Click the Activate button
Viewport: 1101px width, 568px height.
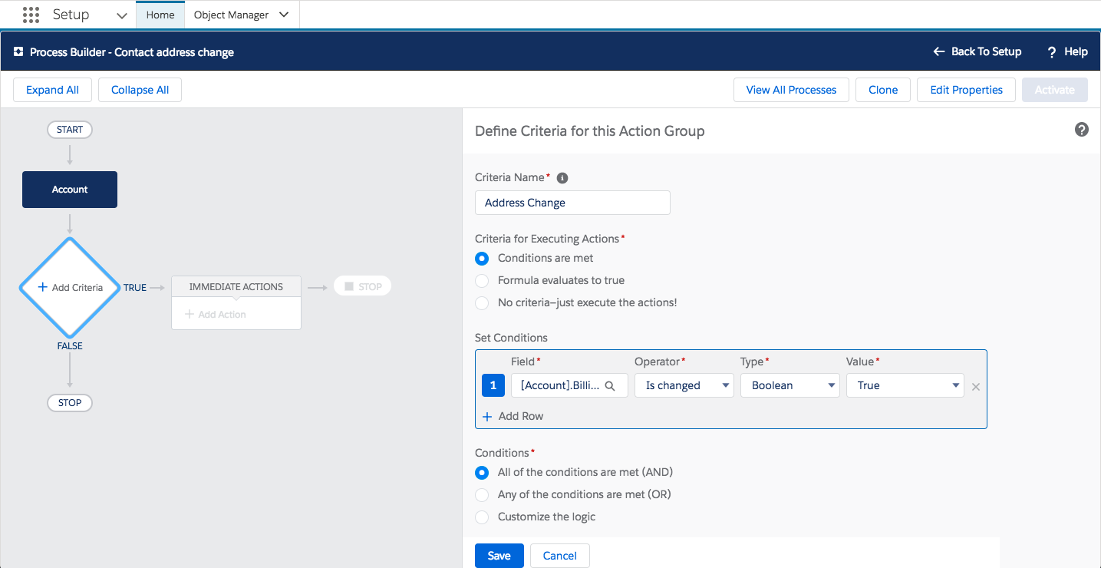1055,90
